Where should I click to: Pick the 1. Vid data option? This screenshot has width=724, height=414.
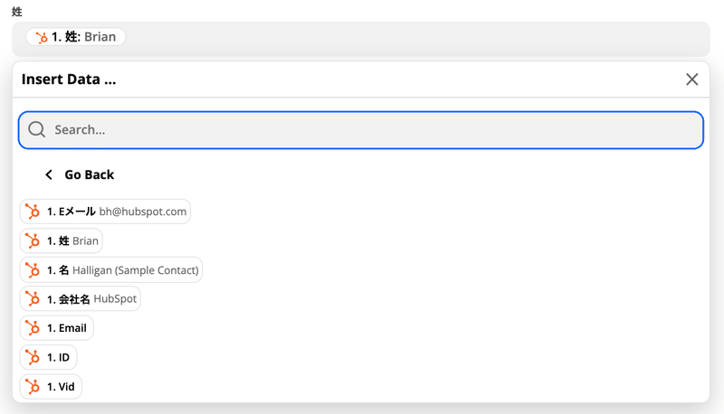click(51, 386)
